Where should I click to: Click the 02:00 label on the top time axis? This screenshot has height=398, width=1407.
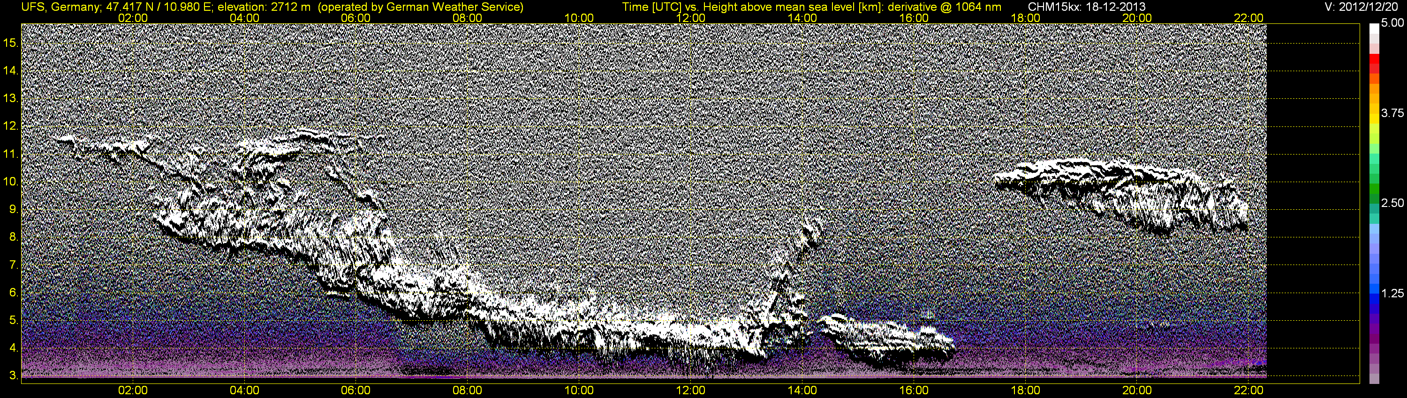(133, 18)
